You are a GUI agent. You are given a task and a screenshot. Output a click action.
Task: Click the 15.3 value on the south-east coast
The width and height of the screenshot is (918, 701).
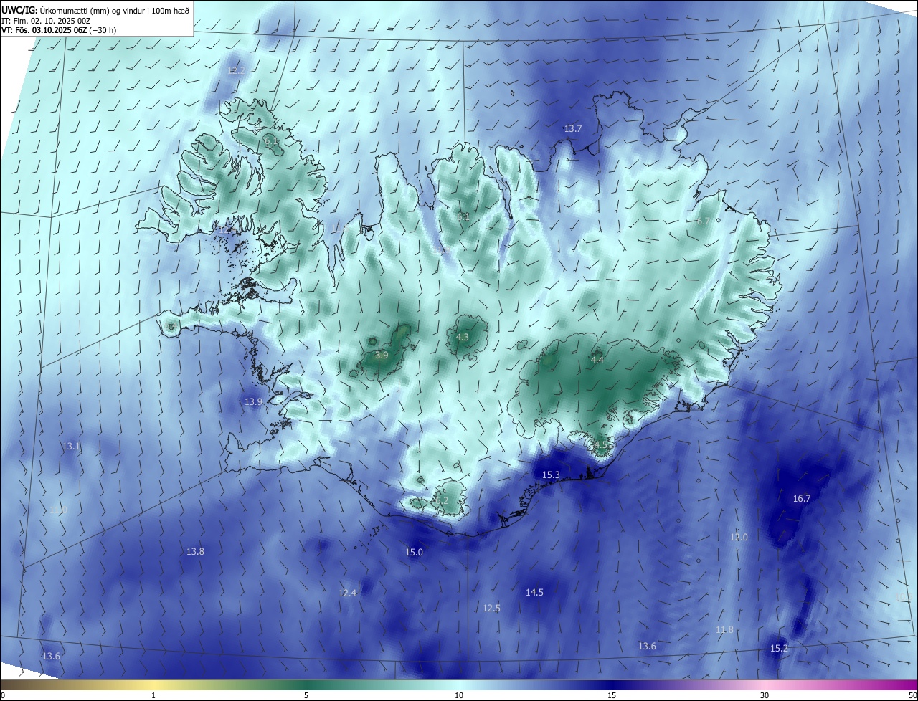point(551,475)
